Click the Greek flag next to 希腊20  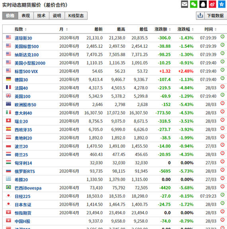(x=8, y=179)
